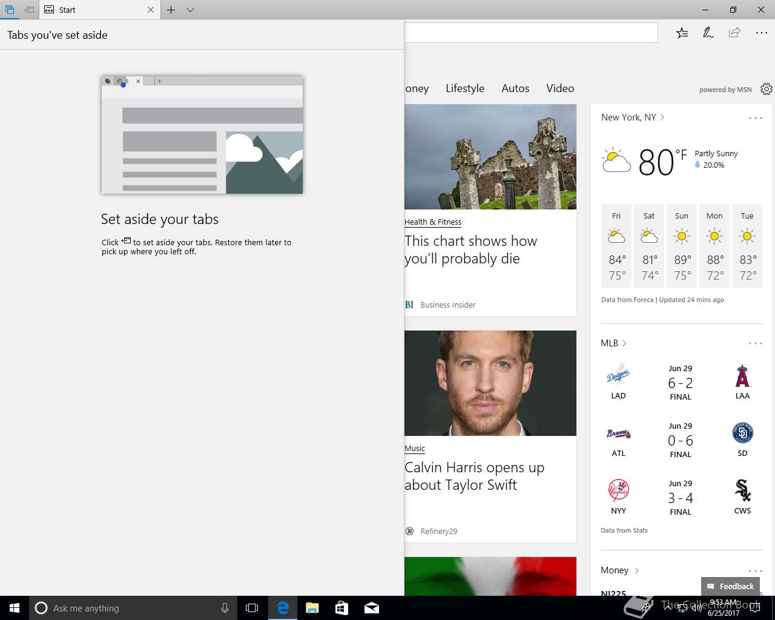Click the Braves ATL team logo
Screen dimensions: 775x620
click(x=618, y=434)
